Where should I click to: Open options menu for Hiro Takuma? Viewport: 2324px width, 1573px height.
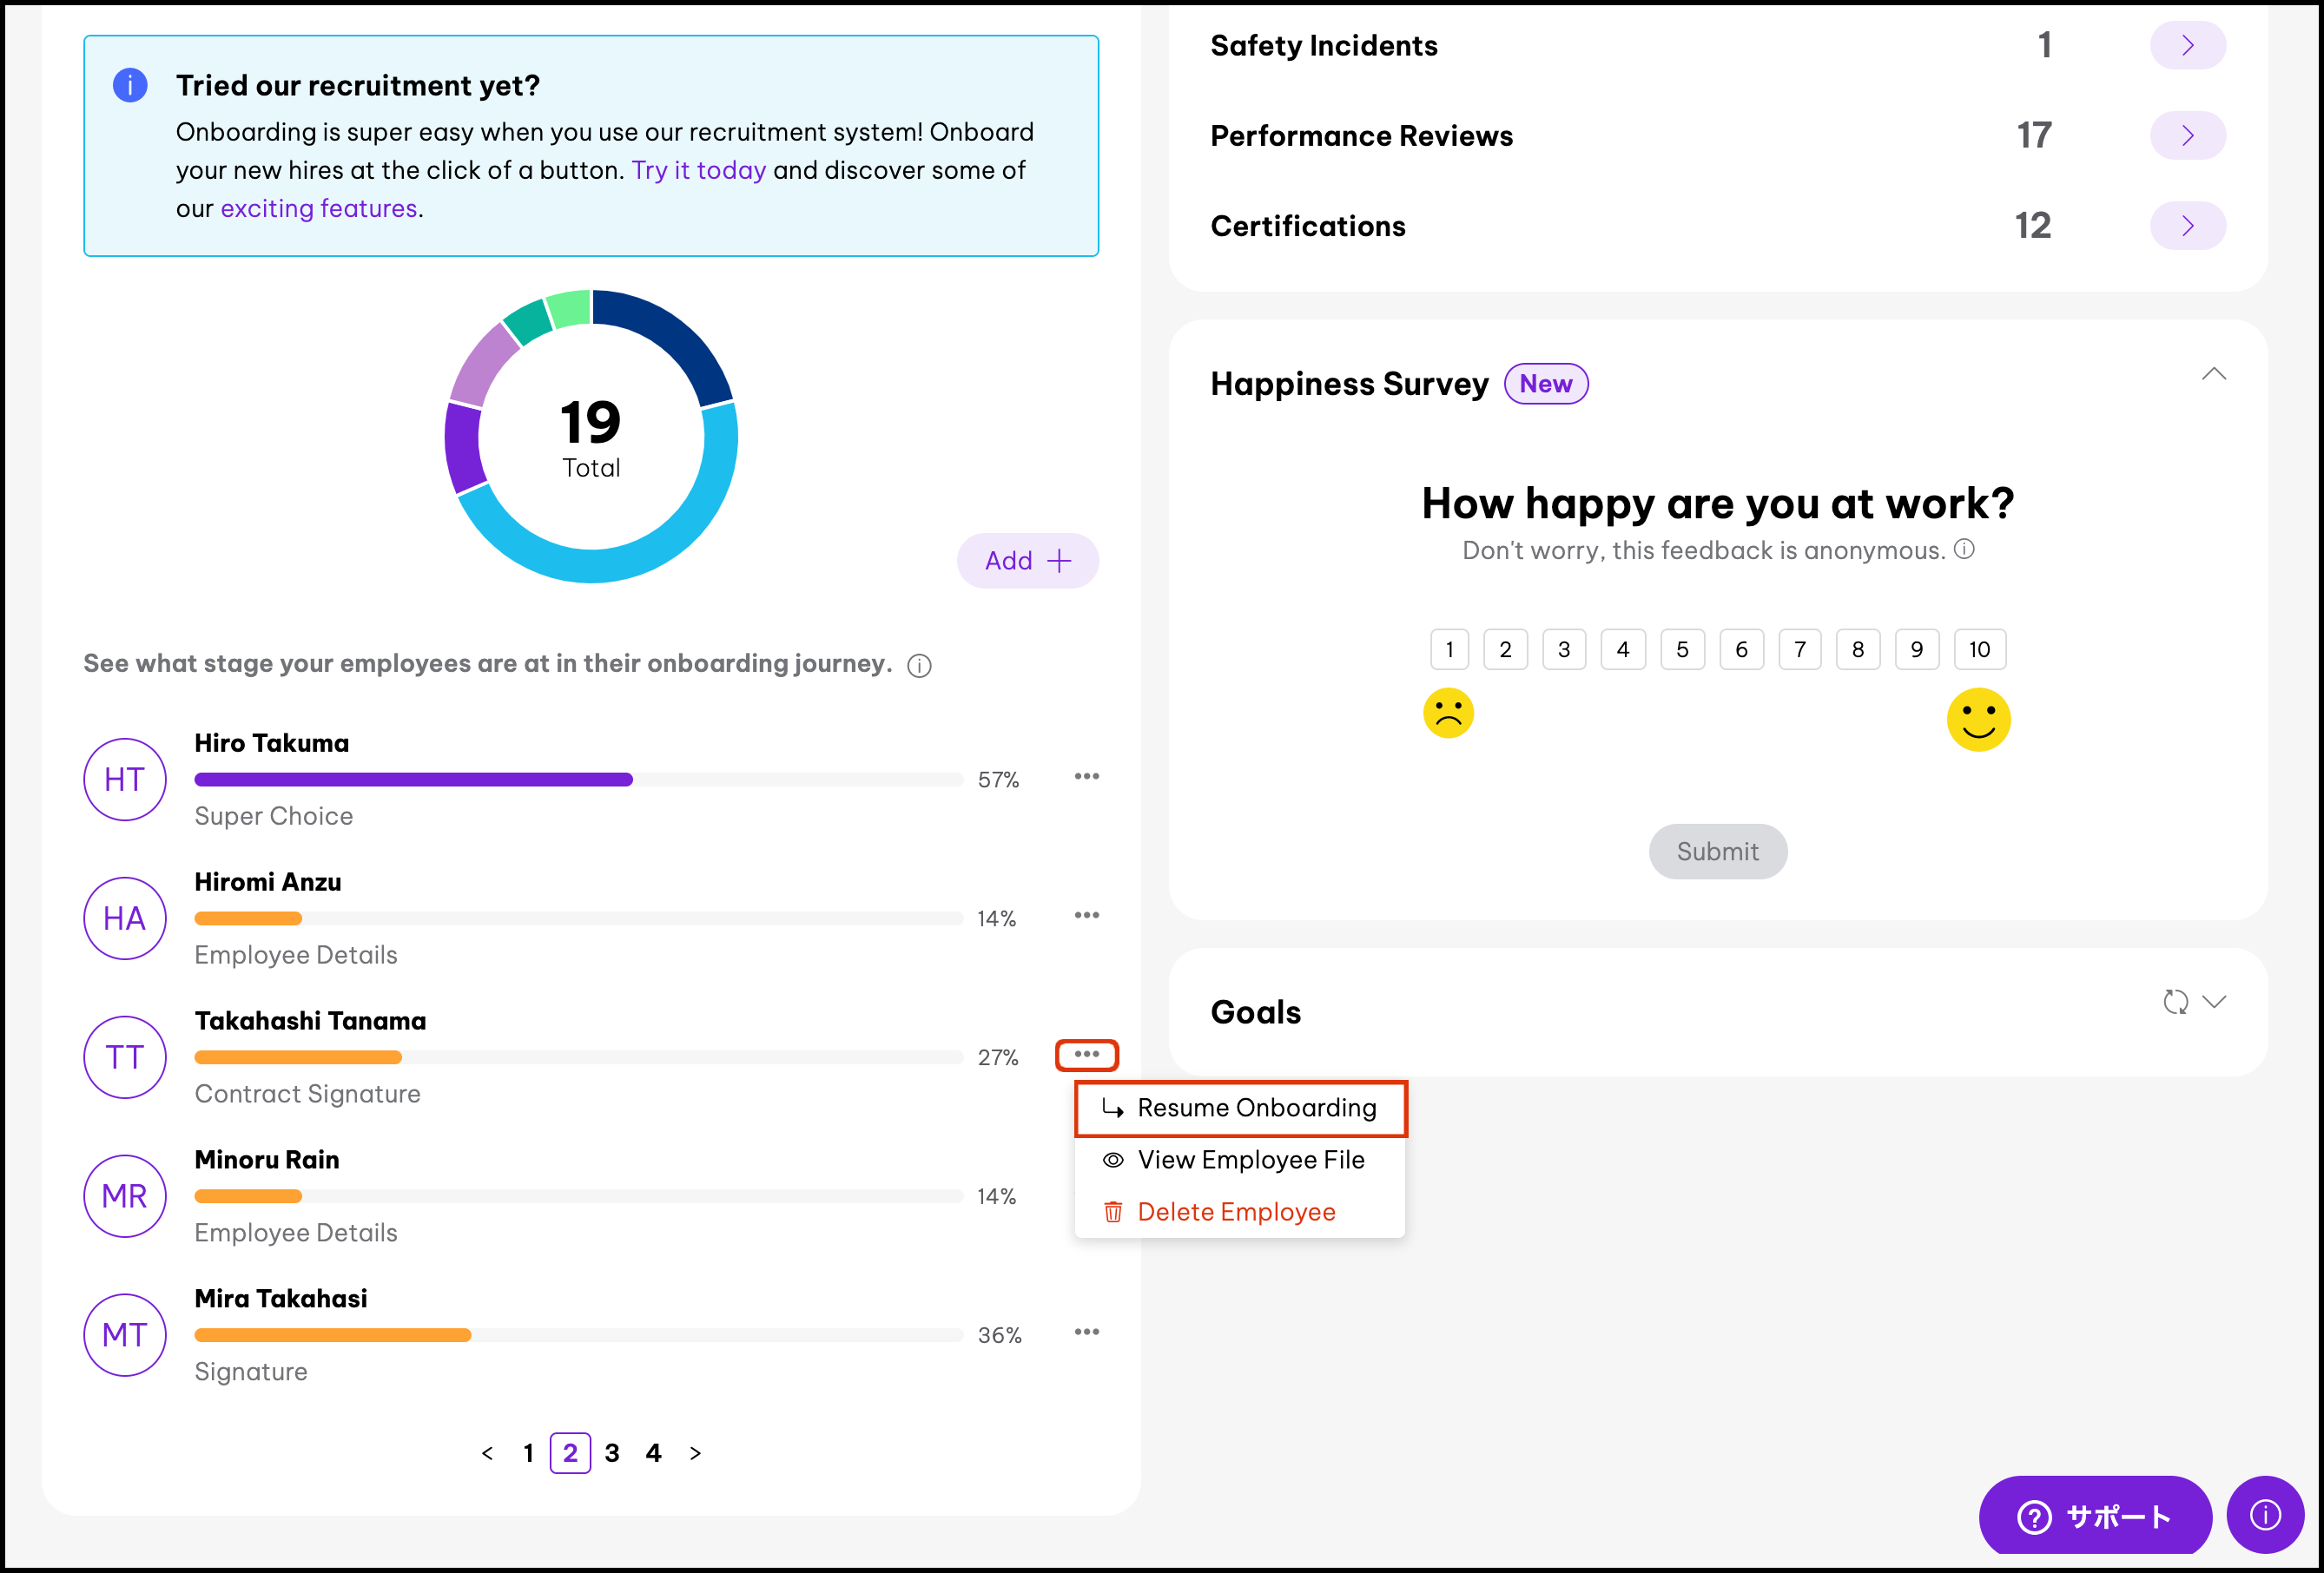[1086, 776]
